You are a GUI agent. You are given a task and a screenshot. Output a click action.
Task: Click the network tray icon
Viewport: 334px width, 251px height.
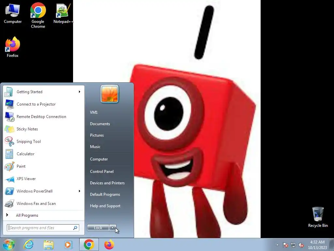click(x=293, y=245)
